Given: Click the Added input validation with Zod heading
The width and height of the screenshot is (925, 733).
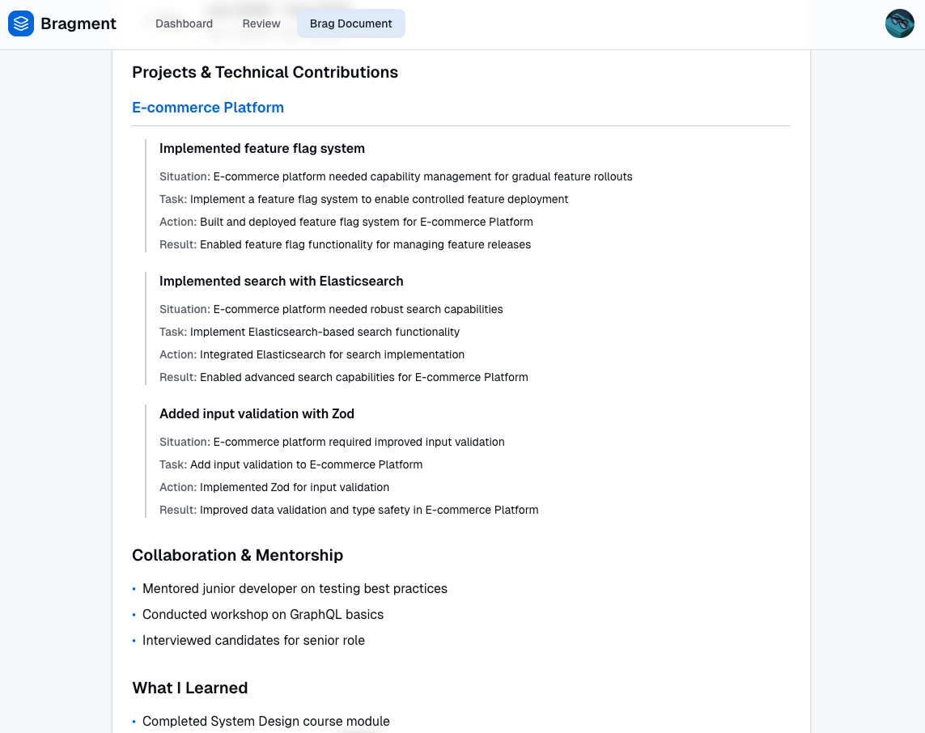Looking at the screenshot, I should (257, 413).
